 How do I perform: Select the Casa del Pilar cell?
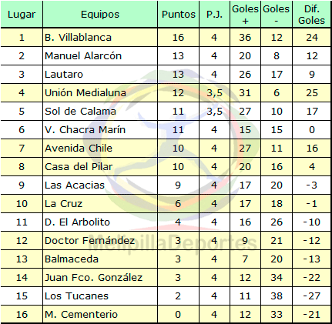click(x=100, y=167)
